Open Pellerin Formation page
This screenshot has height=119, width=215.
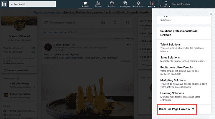[x=20, y=94]
